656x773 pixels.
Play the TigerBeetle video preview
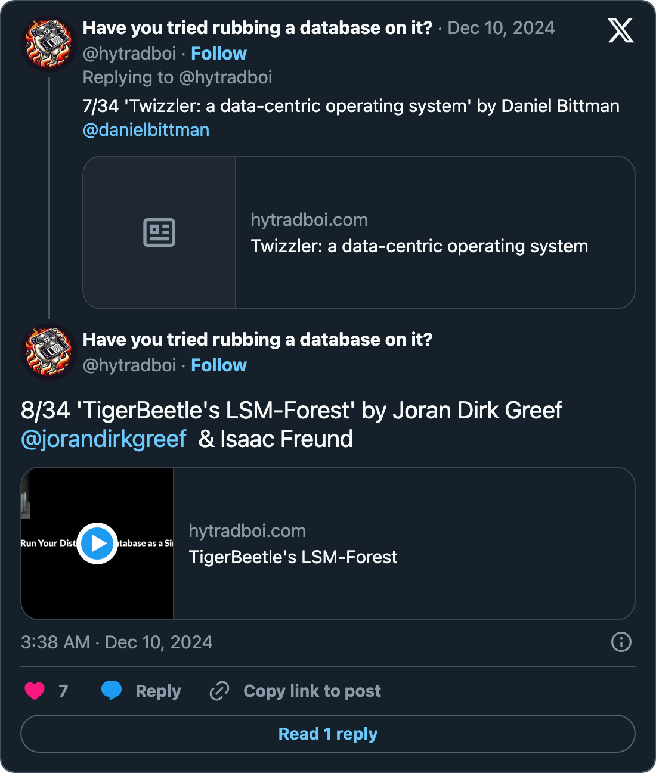(x=97, y=543)
